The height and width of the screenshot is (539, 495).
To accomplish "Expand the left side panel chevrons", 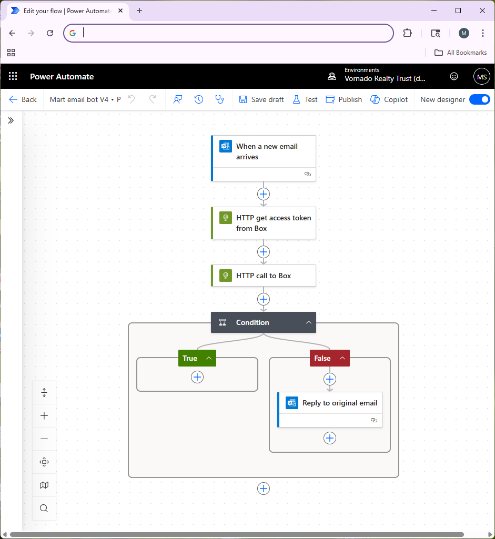I will (x=11, y=120).
